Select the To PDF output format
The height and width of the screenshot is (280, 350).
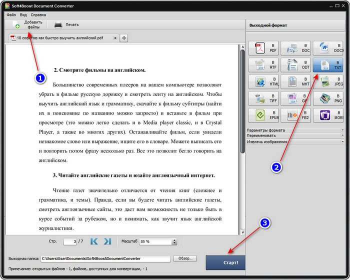pos(263,48)
